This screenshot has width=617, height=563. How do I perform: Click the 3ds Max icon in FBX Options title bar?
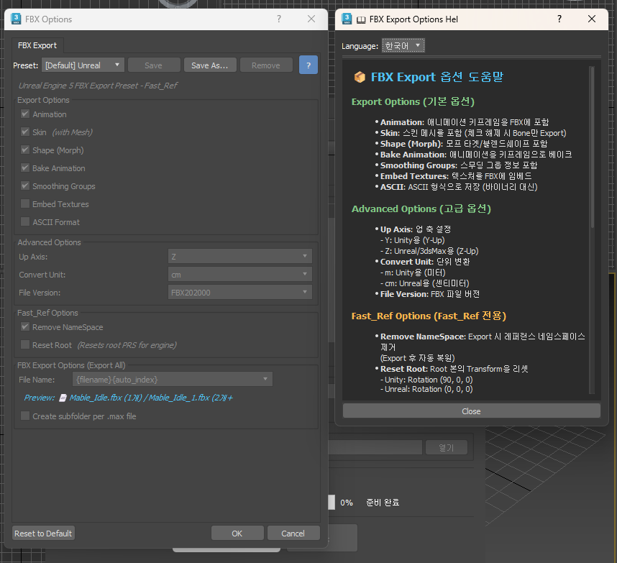[16, 19]
